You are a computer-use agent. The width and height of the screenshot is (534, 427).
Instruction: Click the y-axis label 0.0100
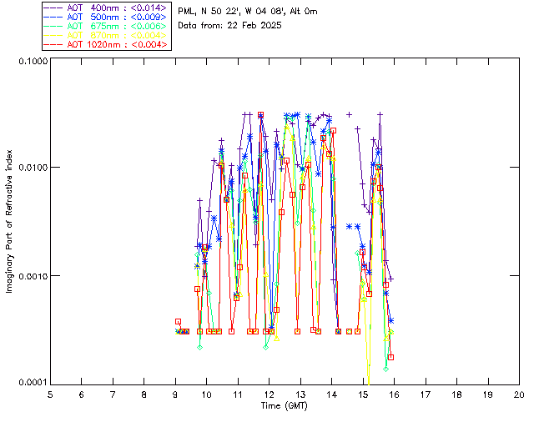[33, 168]
